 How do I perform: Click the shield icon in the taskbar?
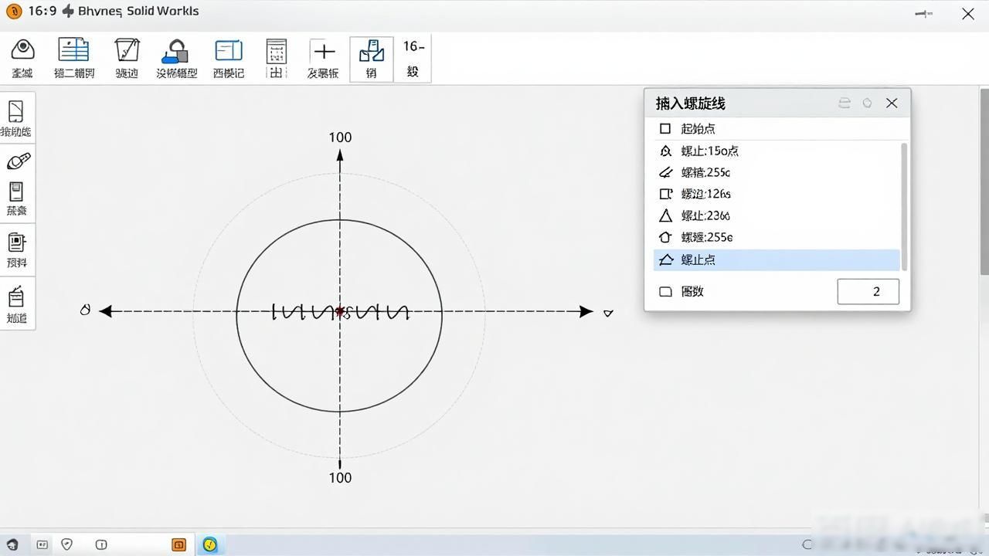[x=67, y=544]
